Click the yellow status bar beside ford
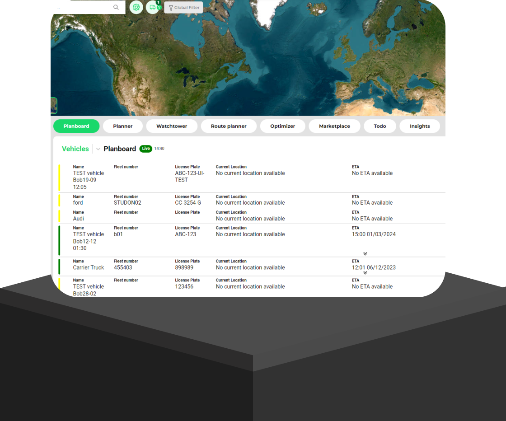 coord(59,200)
